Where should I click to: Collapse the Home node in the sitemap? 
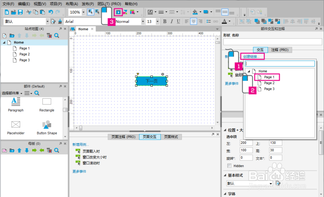(x=4, y=42)
